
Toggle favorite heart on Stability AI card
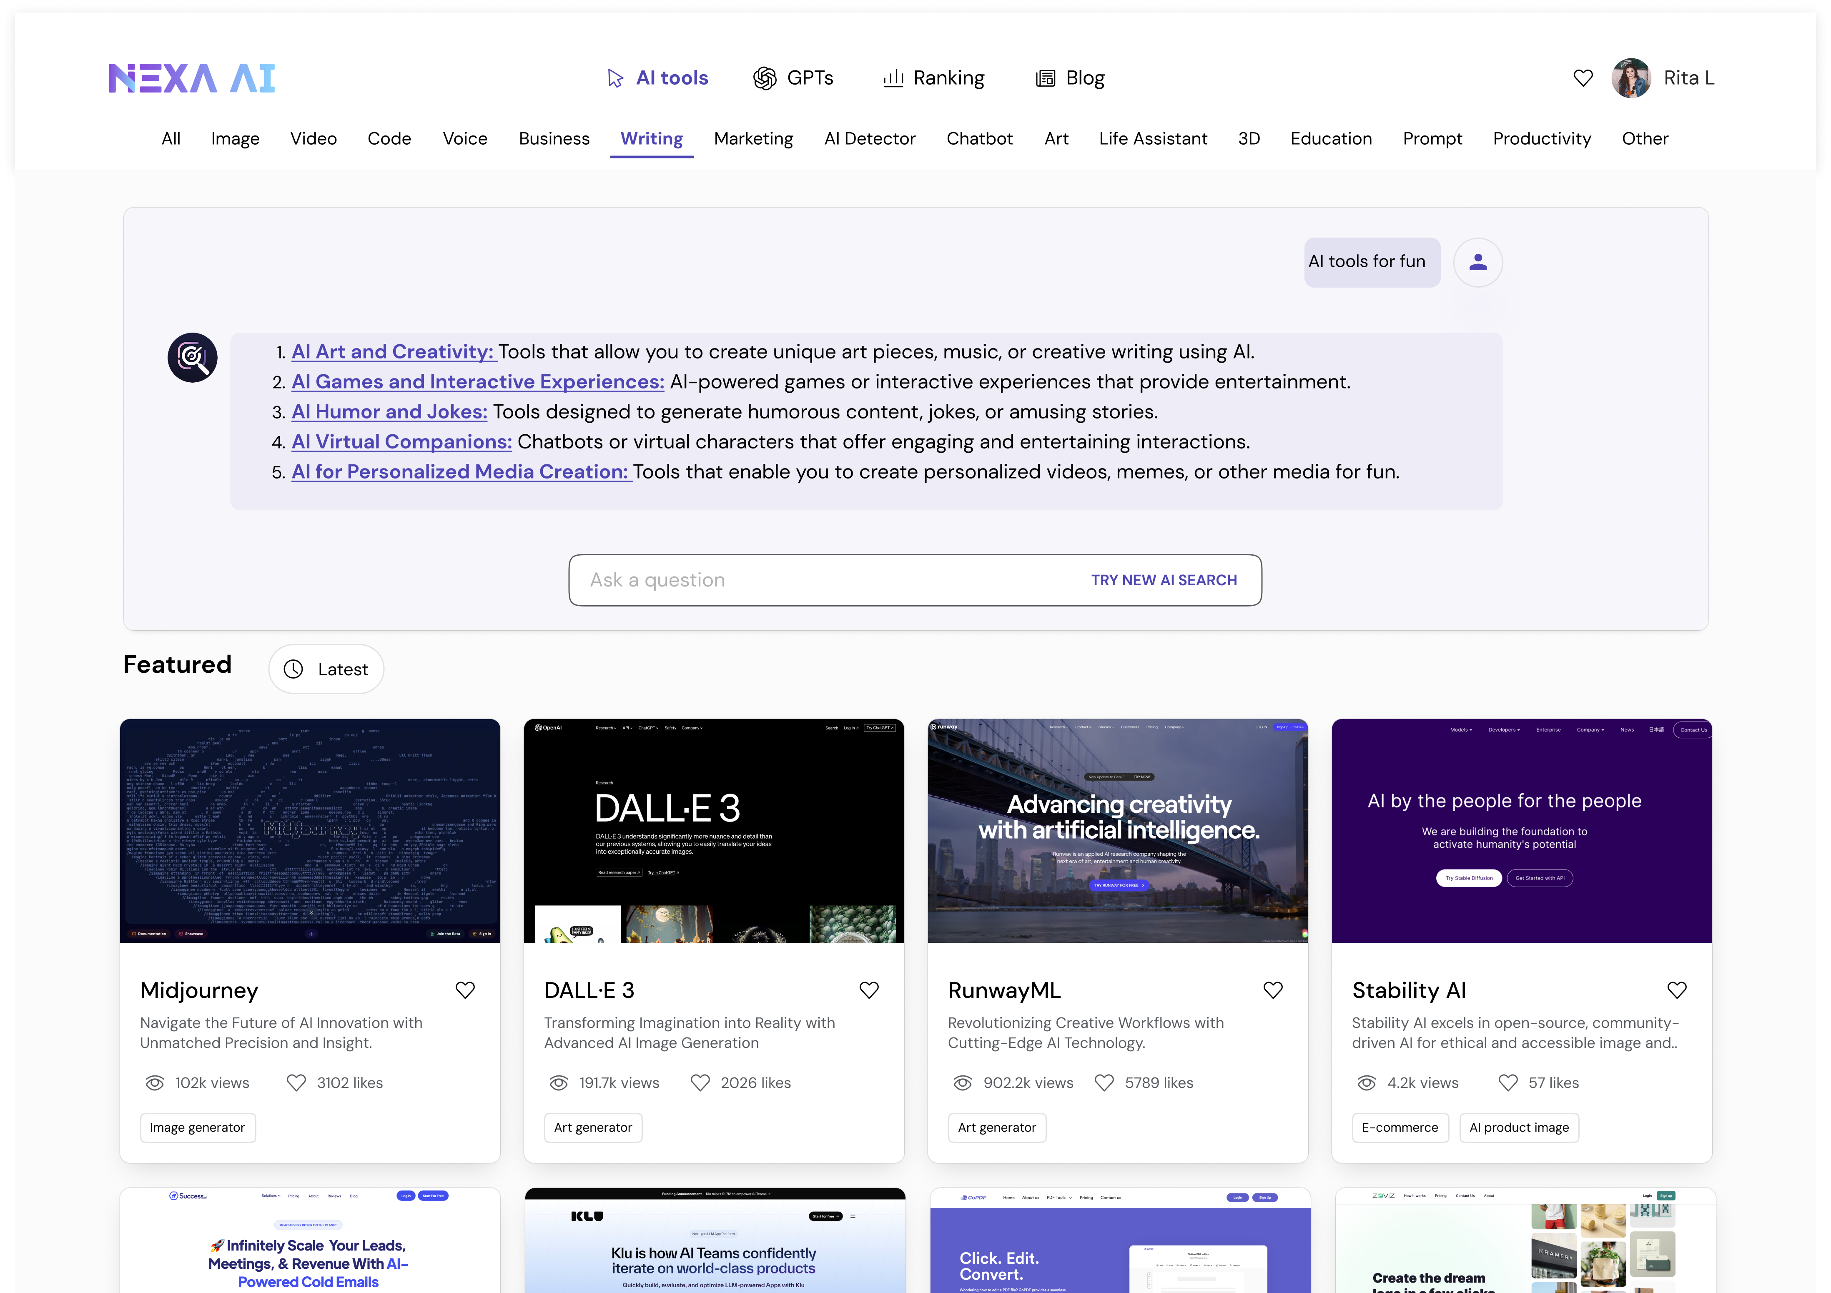pos(1676,990)
